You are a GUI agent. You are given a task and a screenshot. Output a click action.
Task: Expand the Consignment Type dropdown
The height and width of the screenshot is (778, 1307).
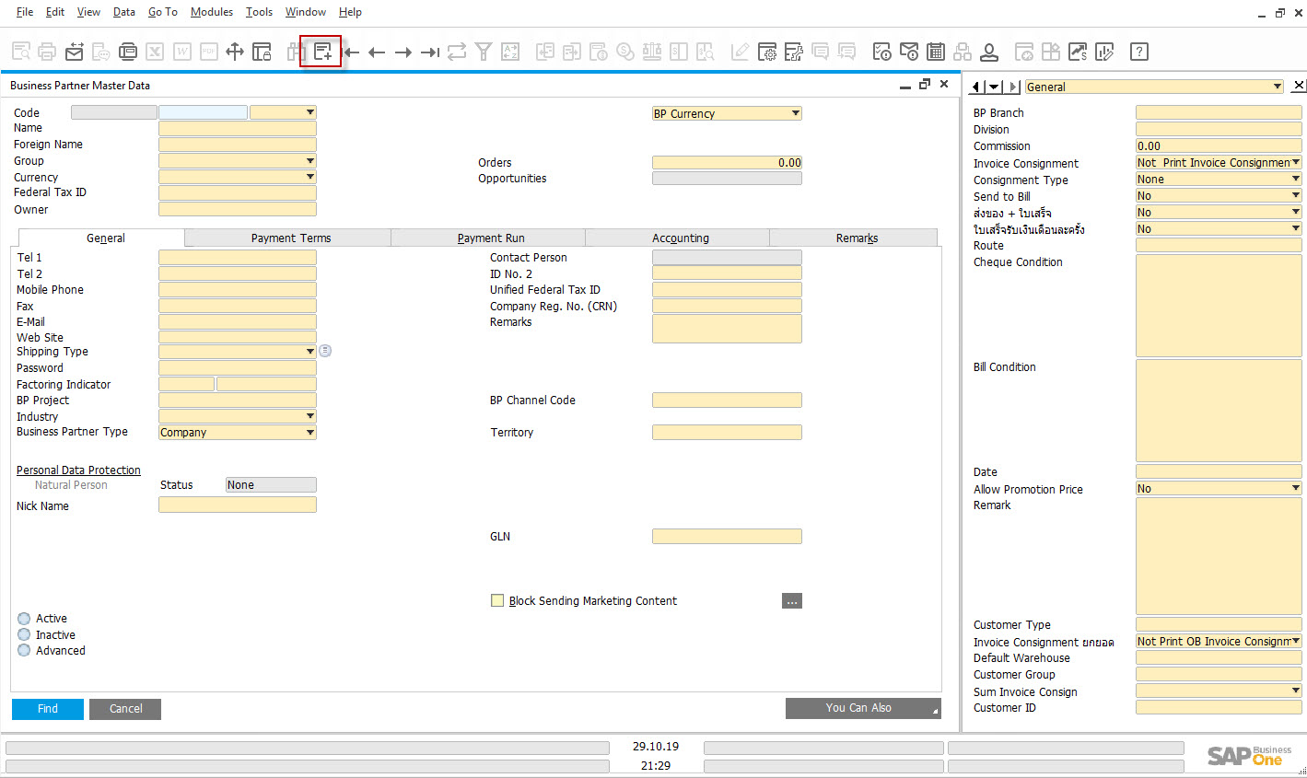coord(1219,179)
